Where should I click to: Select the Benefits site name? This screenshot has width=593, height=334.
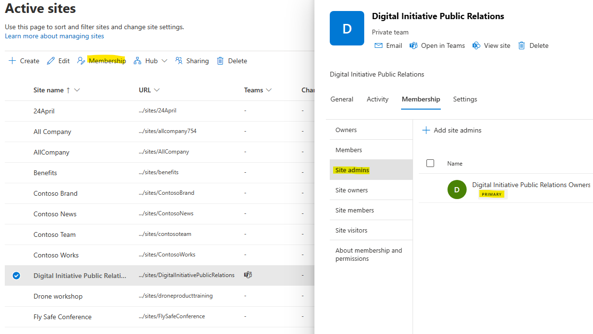[45, 173]
